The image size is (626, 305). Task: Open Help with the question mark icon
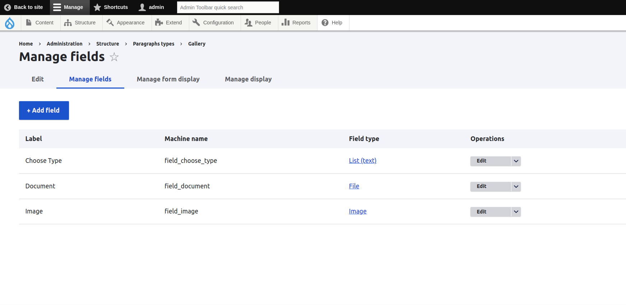click(x=325, y=23)
